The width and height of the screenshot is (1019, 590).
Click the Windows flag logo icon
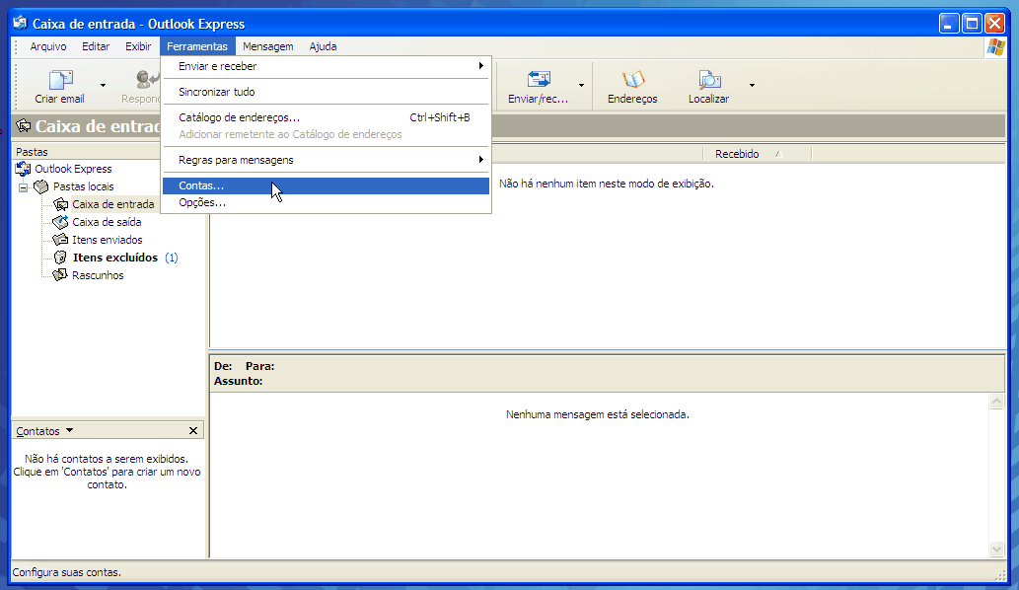(995, 46)
